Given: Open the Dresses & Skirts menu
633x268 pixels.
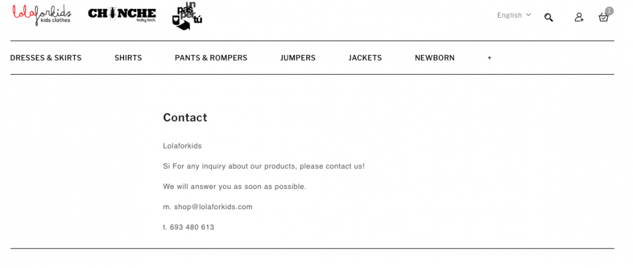Looking at the screenshot, I should 46,58.
